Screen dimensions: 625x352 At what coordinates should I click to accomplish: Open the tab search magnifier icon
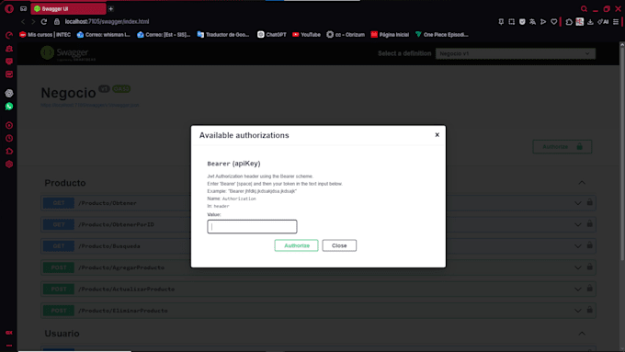584,9
